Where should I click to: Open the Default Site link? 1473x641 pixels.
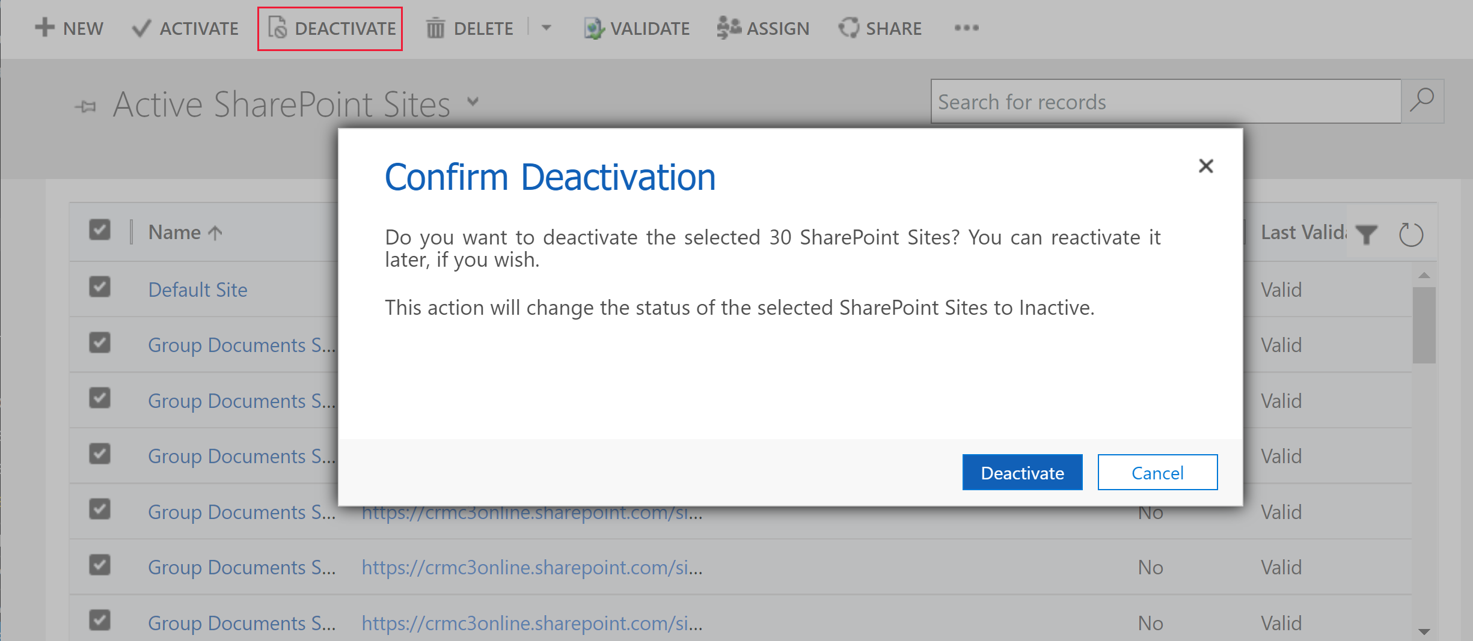pos(197,289)
